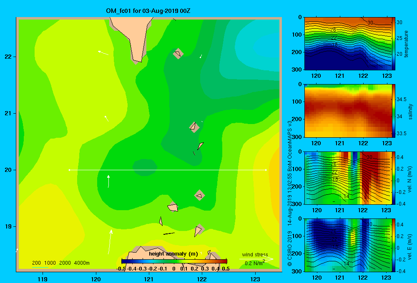Click the '33.5' tick on the salinity colorbar

(401, 134)
